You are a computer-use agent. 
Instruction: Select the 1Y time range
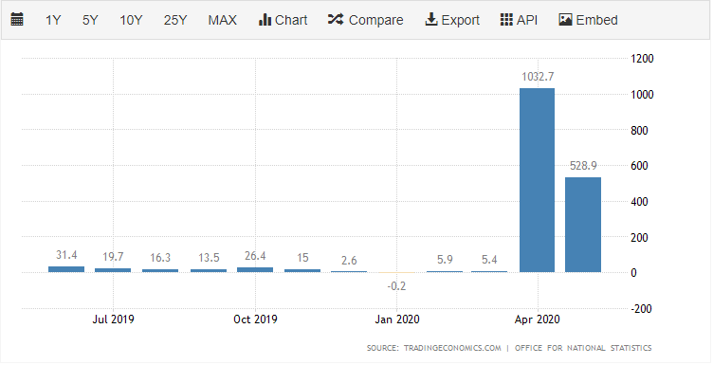(53, 20)
